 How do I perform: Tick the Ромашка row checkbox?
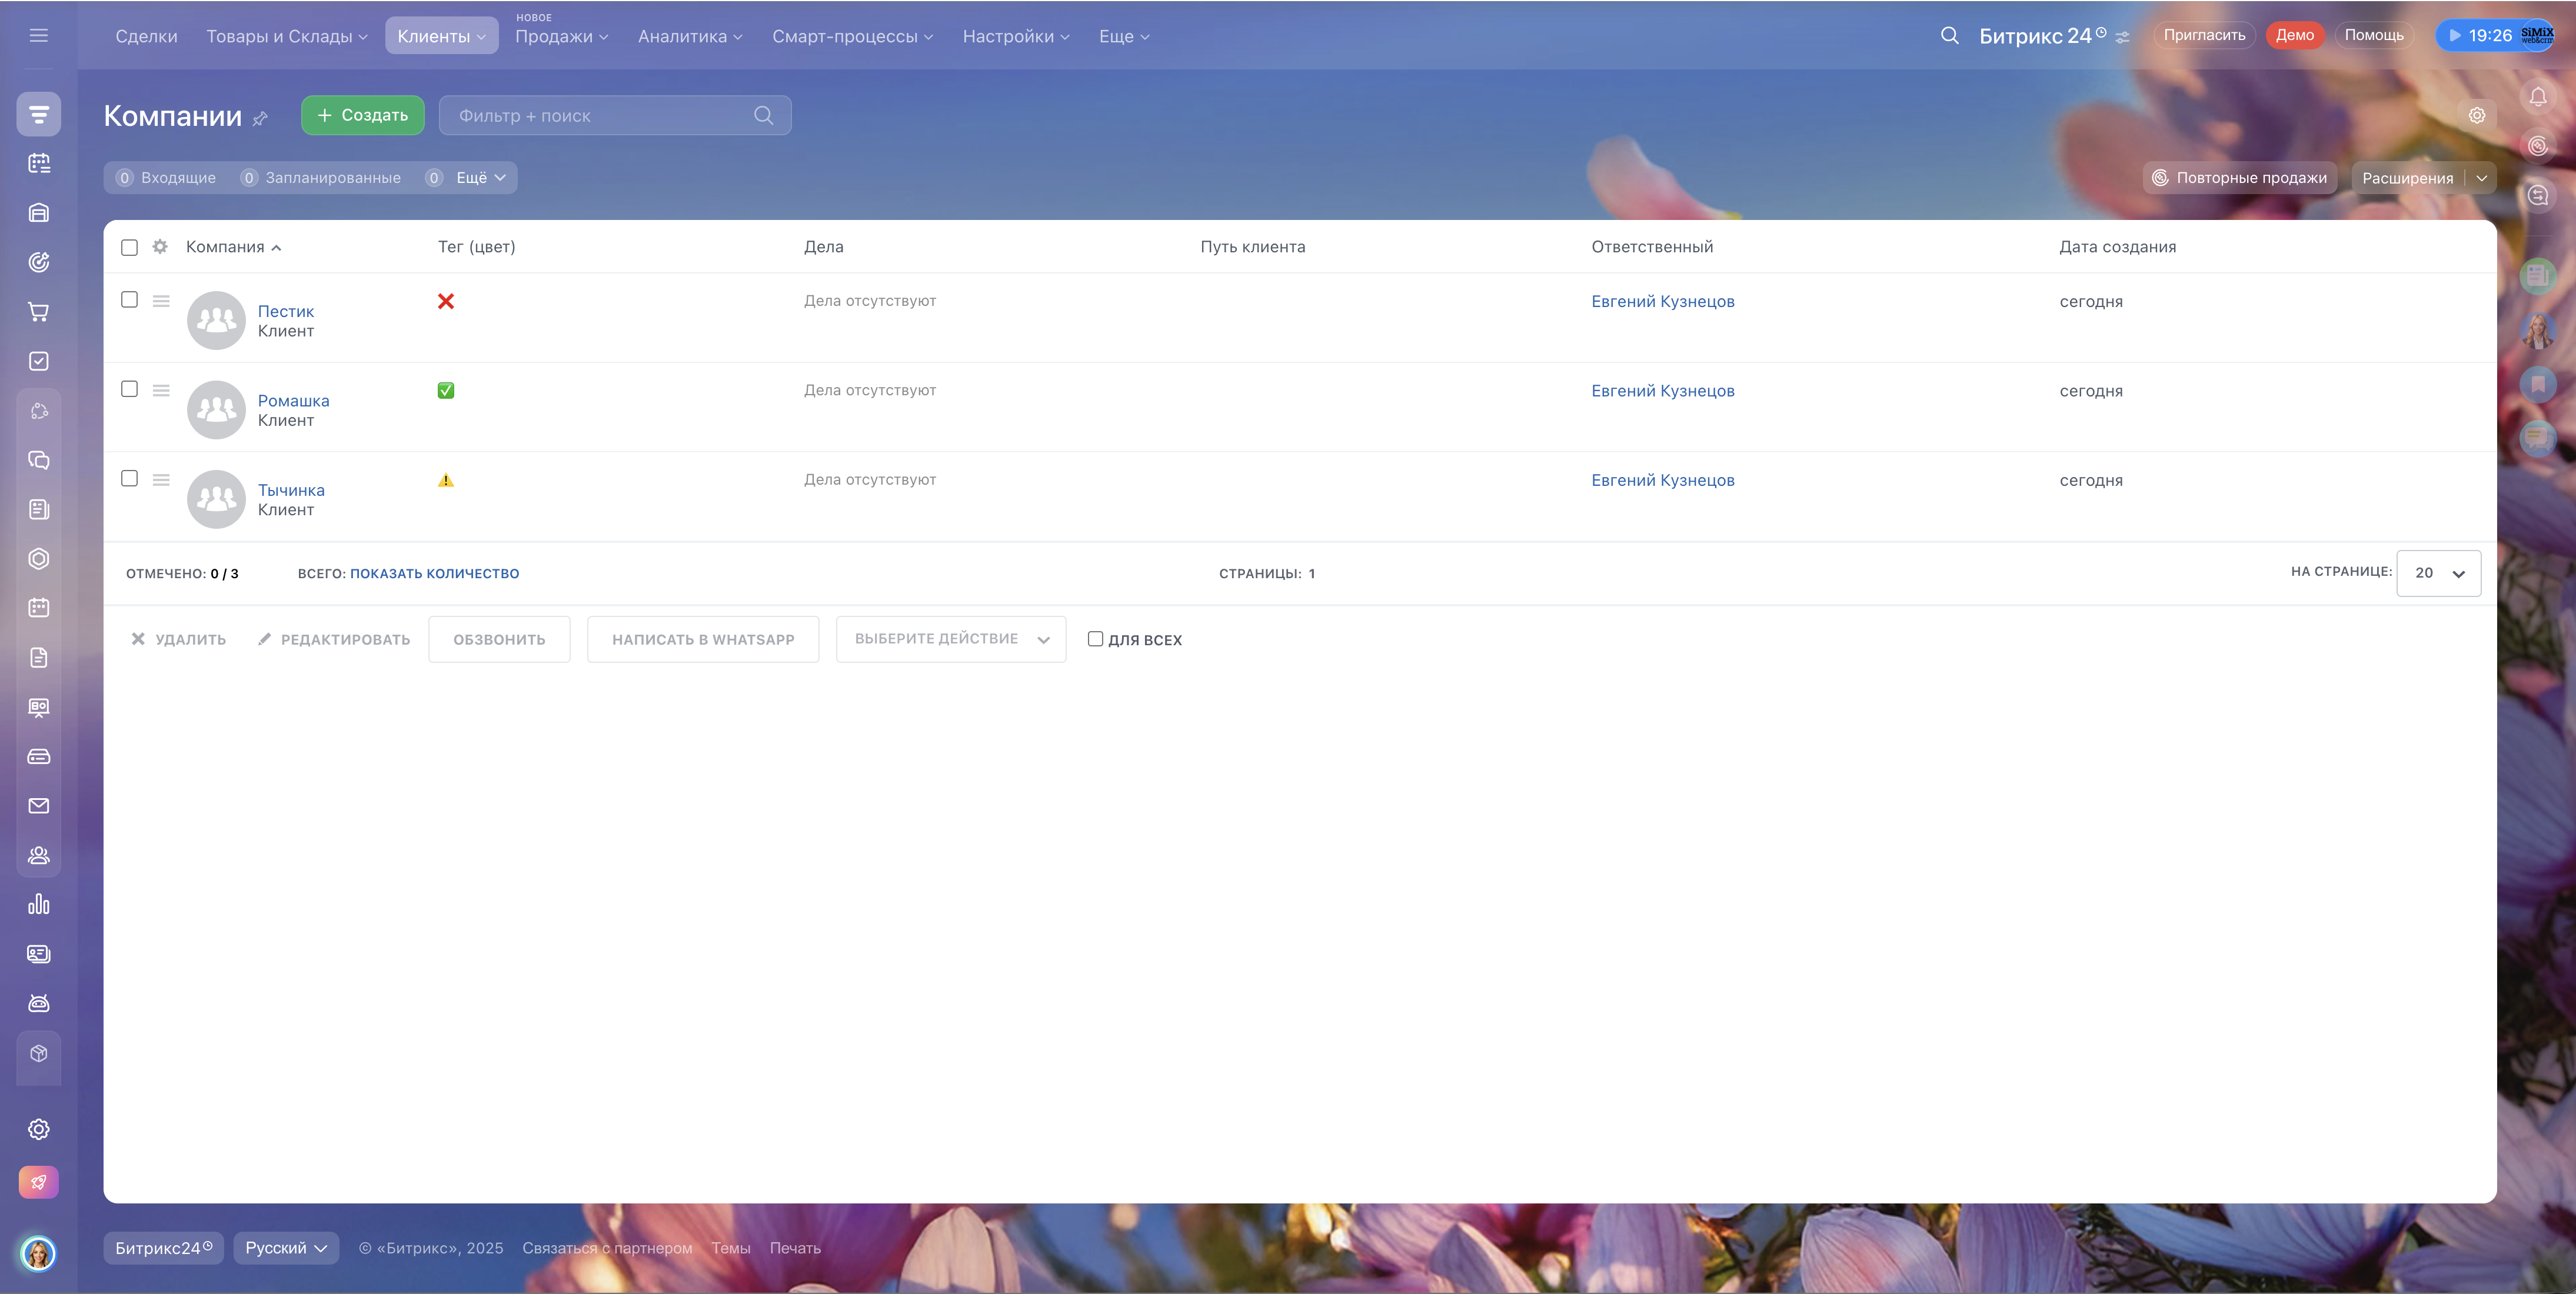point(129,389)
